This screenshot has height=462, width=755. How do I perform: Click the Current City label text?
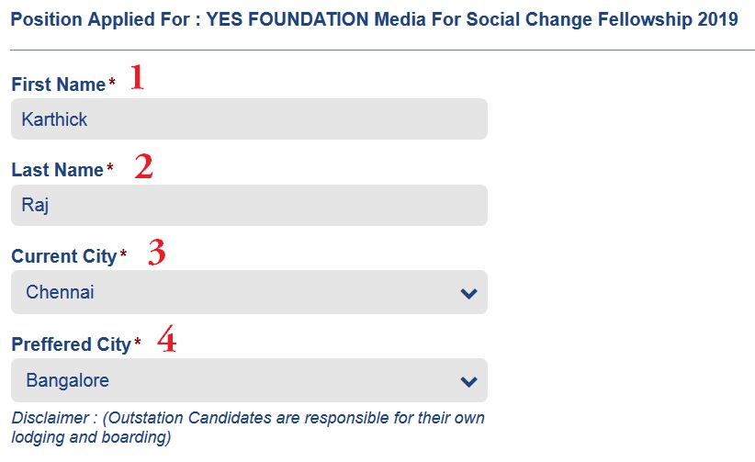click(63, 256)
